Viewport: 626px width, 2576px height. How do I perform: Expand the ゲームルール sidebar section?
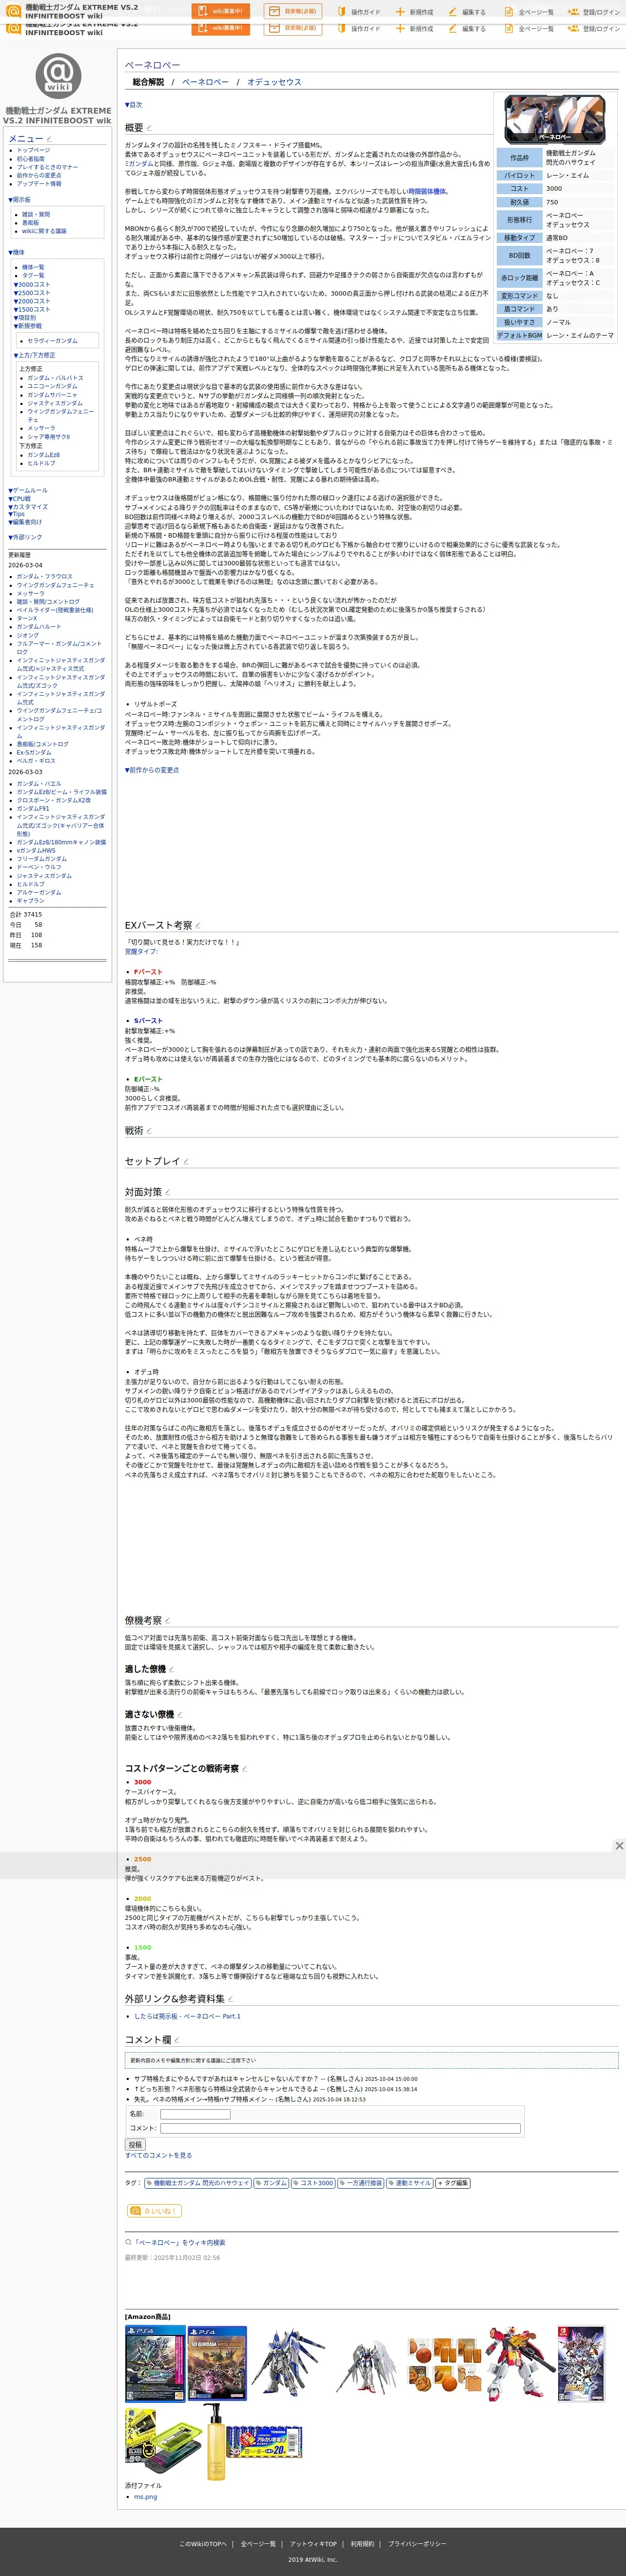pos(28,491)
